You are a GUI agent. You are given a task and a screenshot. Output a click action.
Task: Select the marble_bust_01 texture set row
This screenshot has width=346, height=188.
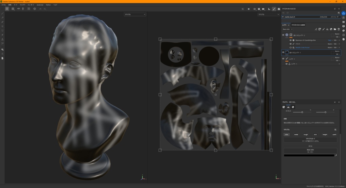point(311,17)
